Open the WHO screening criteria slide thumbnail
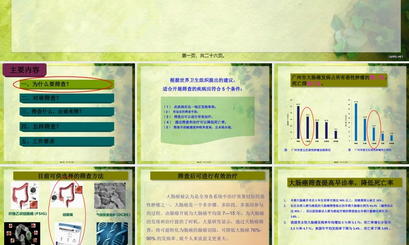The width and height of the screenshot is (409, 245). tap(204, 112)
